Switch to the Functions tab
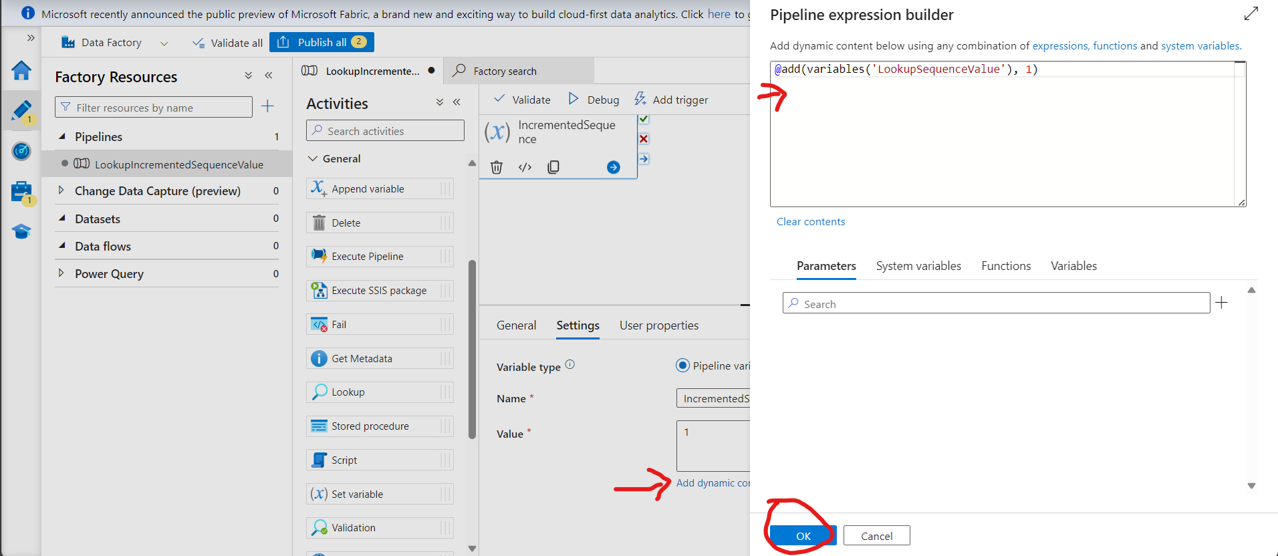1278x556 pixels. pos(1005,265)
